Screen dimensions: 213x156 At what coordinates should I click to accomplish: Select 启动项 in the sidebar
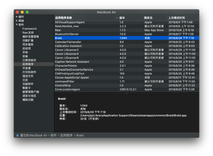27,48
